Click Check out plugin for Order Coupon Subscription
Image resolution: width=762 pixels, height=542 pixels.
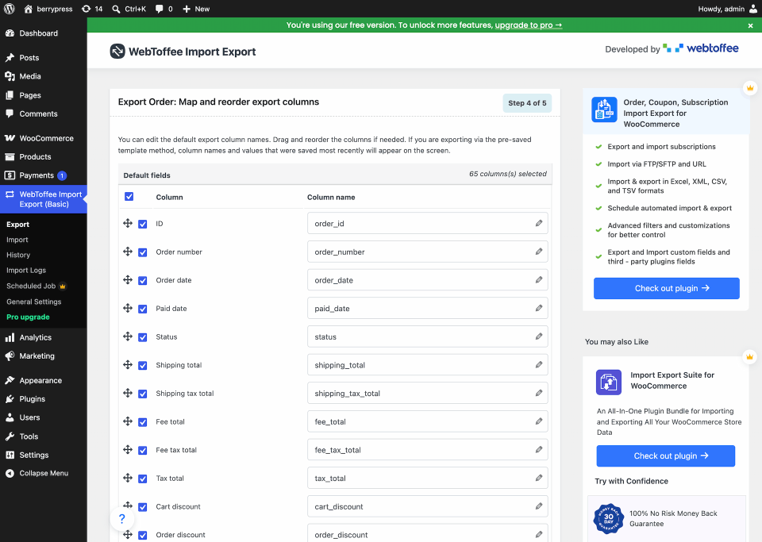[x=666, y=288]
